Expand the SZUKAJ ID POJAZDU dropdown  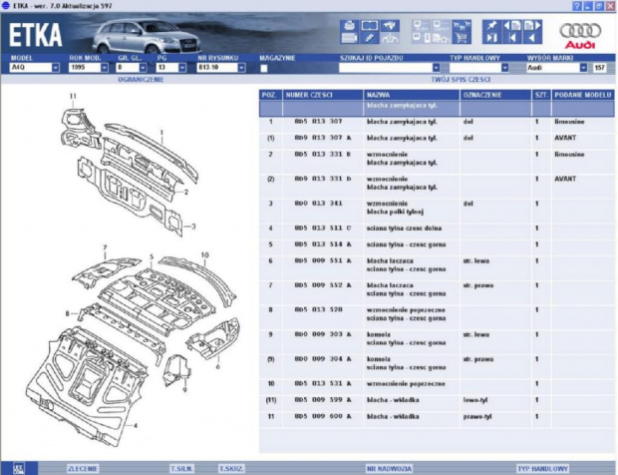pyautogui.click(x=436, y=68)
